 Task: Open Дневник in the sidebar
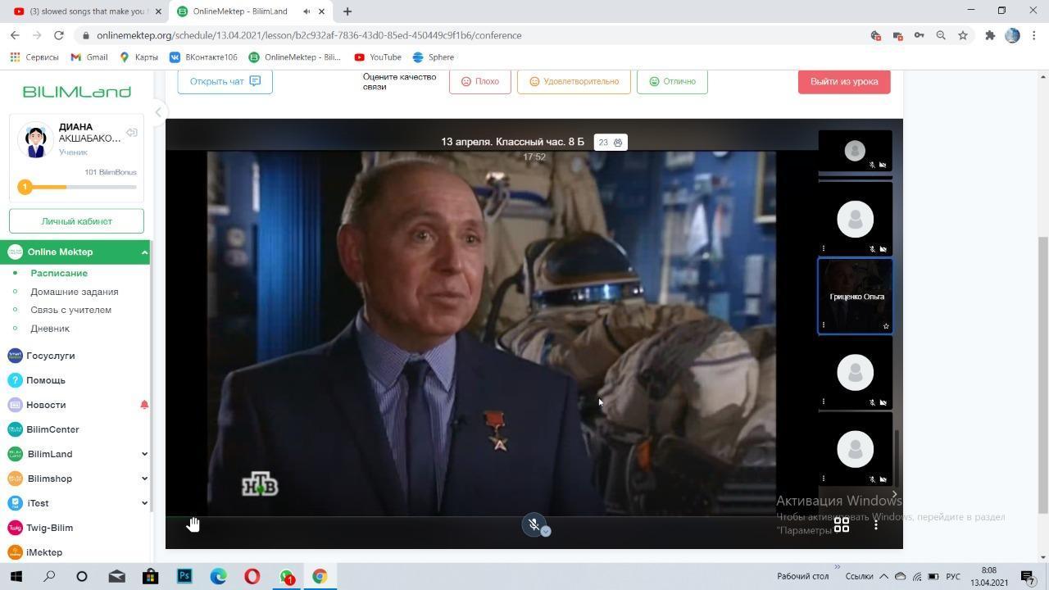(50, 329)
